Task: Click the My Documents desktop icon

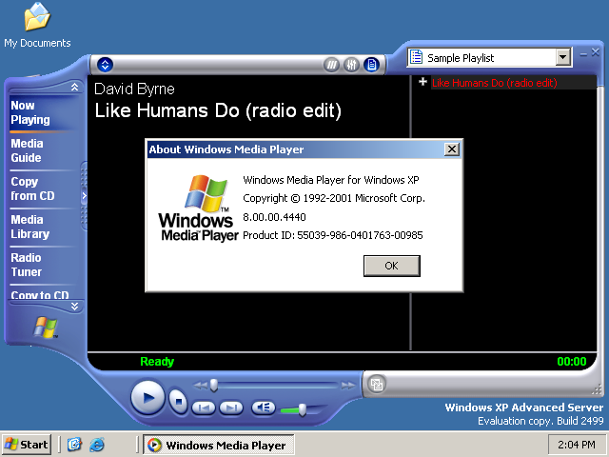Action: [37, 26]
